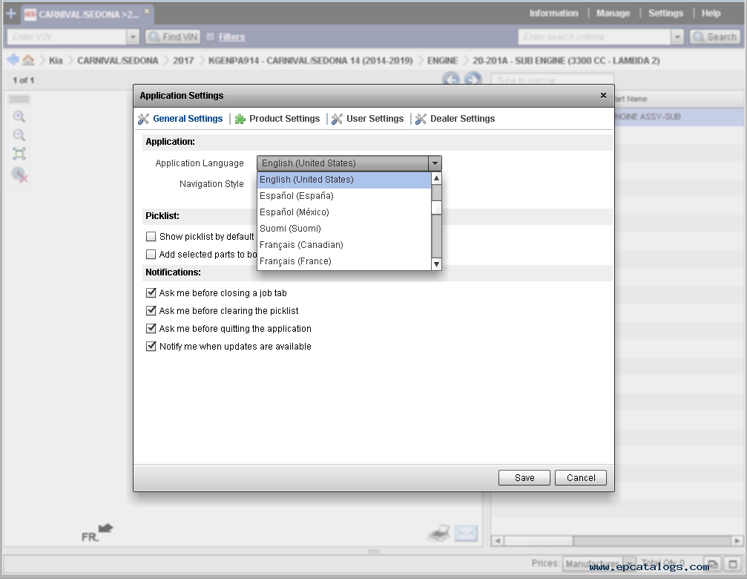
Task: Navigate to Kia in the breadcrumb
Action: point(56,61)
